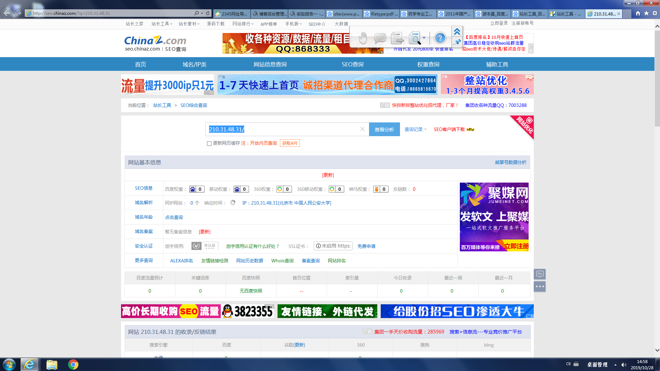The image size is (660, 371).
Task: Click the 神马权重 badge icon
Action: (x=381, y=189)
